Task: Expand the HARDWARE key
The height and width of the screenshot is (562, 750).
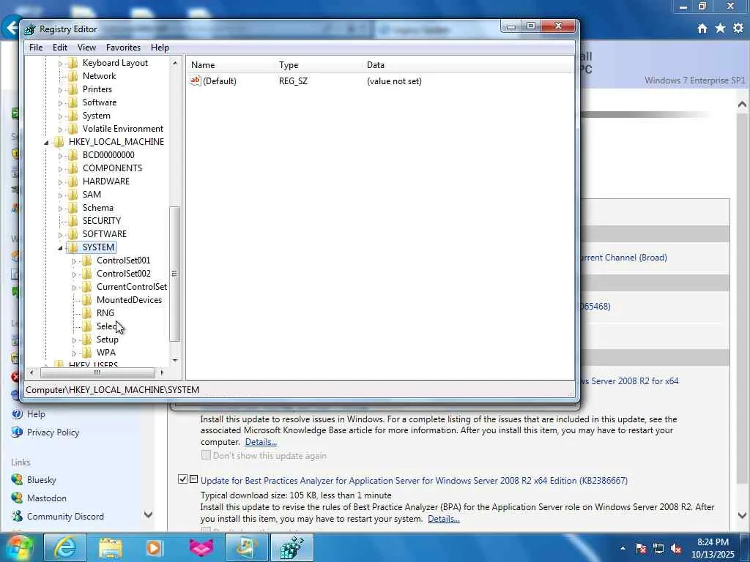Action: pyautogui.click(x=60, y=182)
